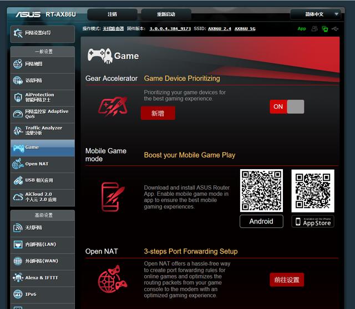Click the Android download button
This screenshot has width=355, height=309.
point(261,221)
